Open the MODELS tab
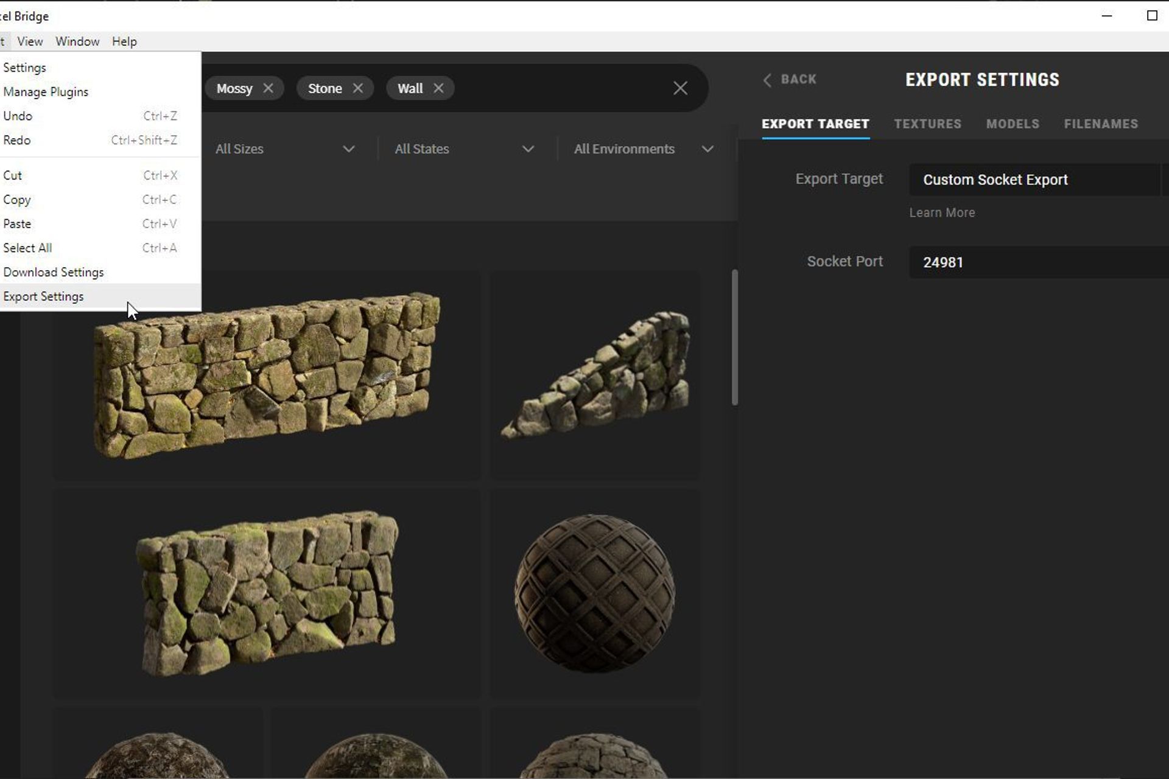Image resolution: width=1169 pixels, height=779 pixels. click(x=1013, y=124)
